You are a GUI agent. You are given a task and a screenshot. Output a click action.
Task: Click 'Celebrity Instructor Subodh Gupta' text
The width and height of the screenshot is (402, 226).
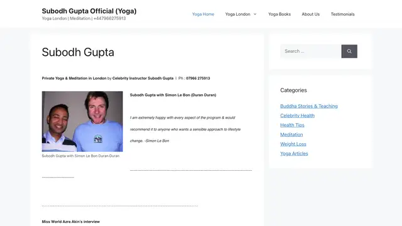pyautogui.click(x=143, y=78)
